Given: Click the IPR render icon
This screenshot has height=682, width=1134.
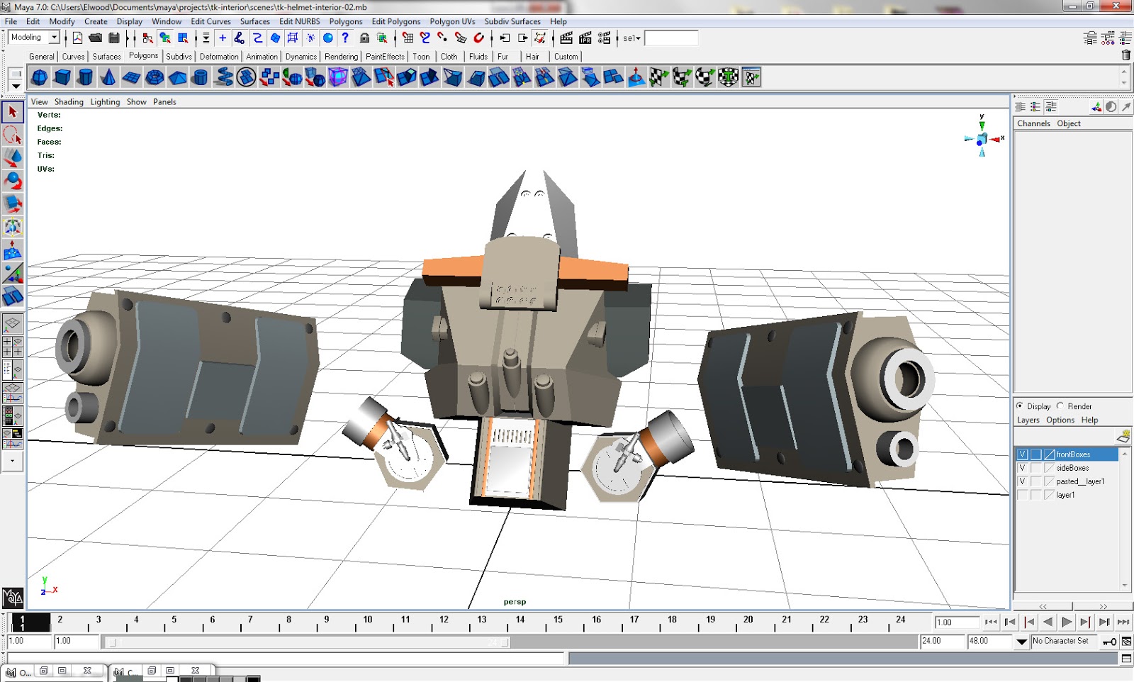Looking at the screenshot, I should pos(585,38).
